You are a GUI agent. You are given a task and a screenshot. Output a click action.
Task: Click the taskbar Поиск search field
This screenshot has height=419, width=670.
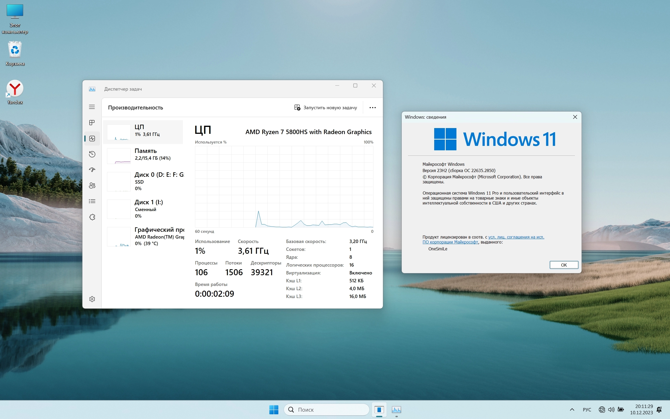[327, 410]
